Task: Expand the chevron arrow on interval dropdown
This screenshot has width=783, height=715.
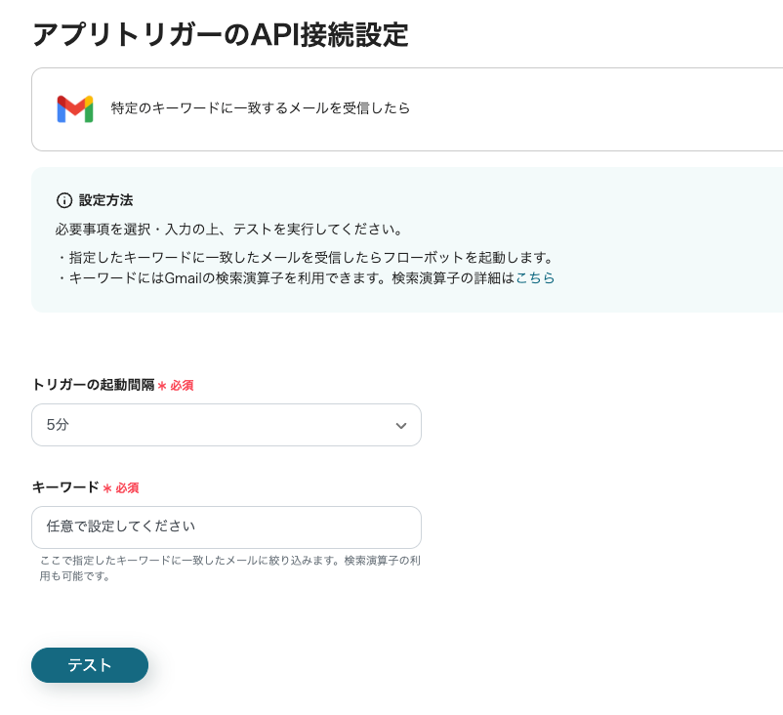Action: click(400, 426)
